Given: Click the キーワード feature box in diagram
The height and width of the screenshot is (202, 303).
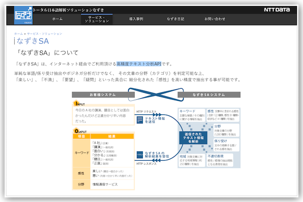Looking at the screenshot, I should pyautogui.click(x=192, y=115).
